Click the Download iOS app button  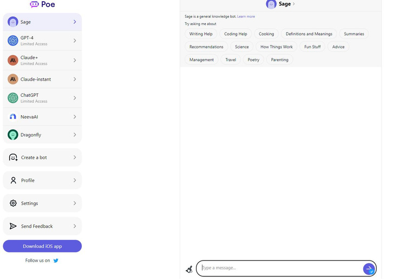coord(42,246)
